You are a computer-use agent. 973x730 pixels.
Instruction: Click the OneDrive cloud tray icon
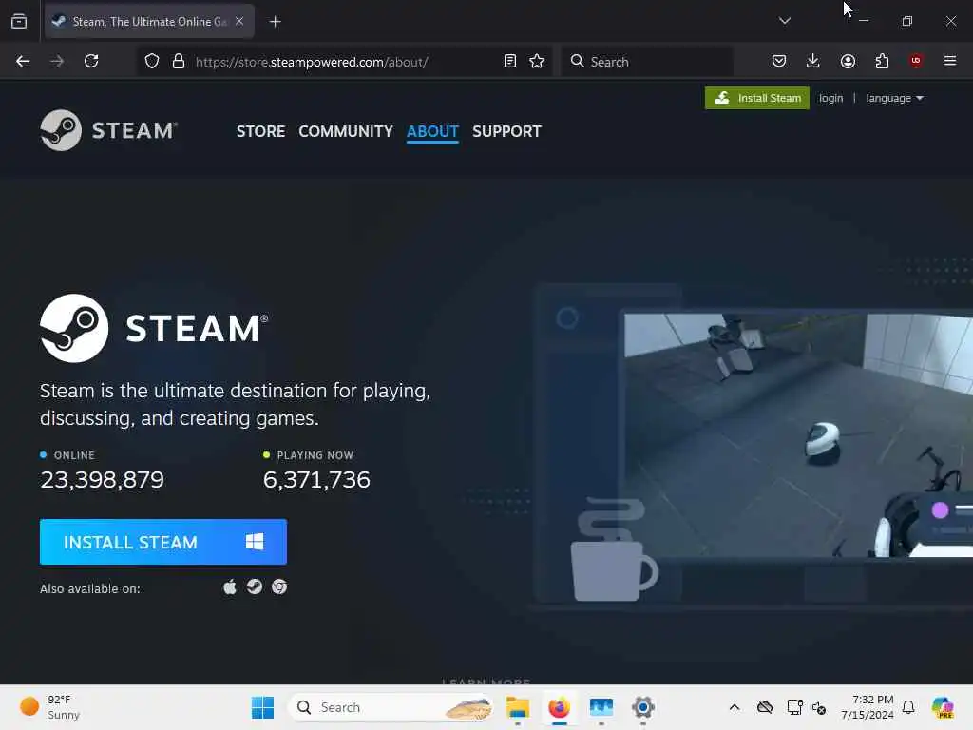coord(765,707)
